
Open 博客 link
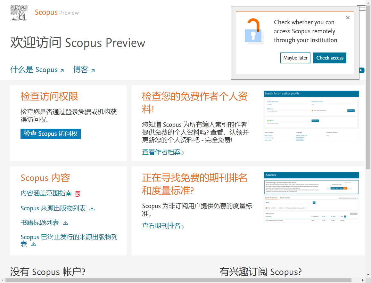click(84, 70)
